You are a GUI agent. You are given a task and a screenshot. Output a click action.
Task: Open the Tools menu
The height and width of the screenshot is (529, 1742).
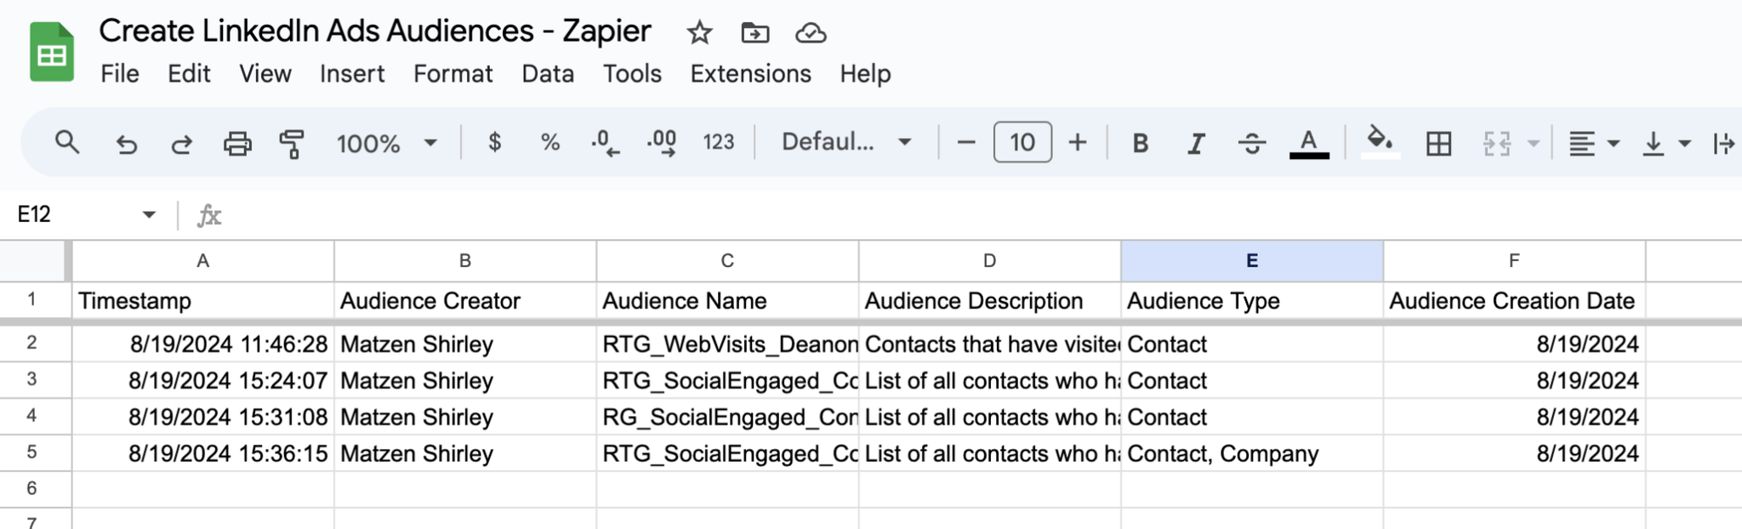point(632,74)
